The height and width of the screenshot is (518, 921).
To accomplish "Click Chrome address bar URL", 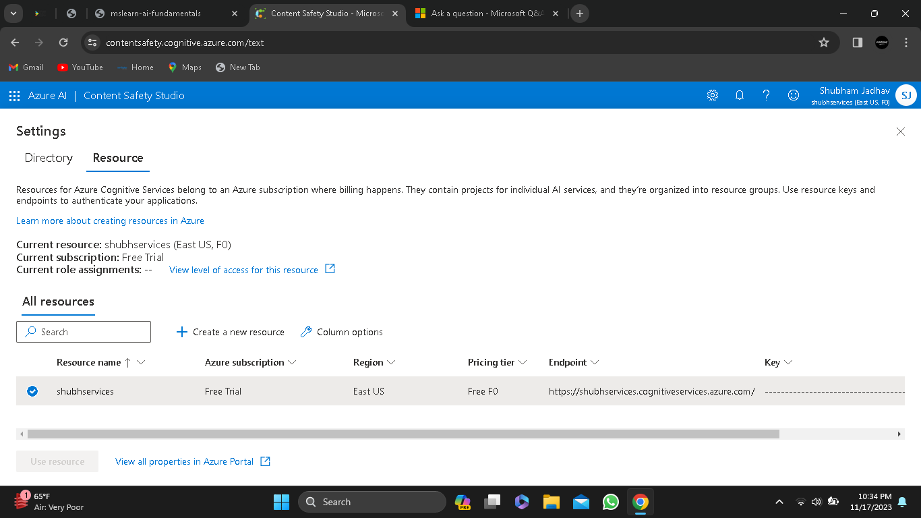I will (185, 42).
